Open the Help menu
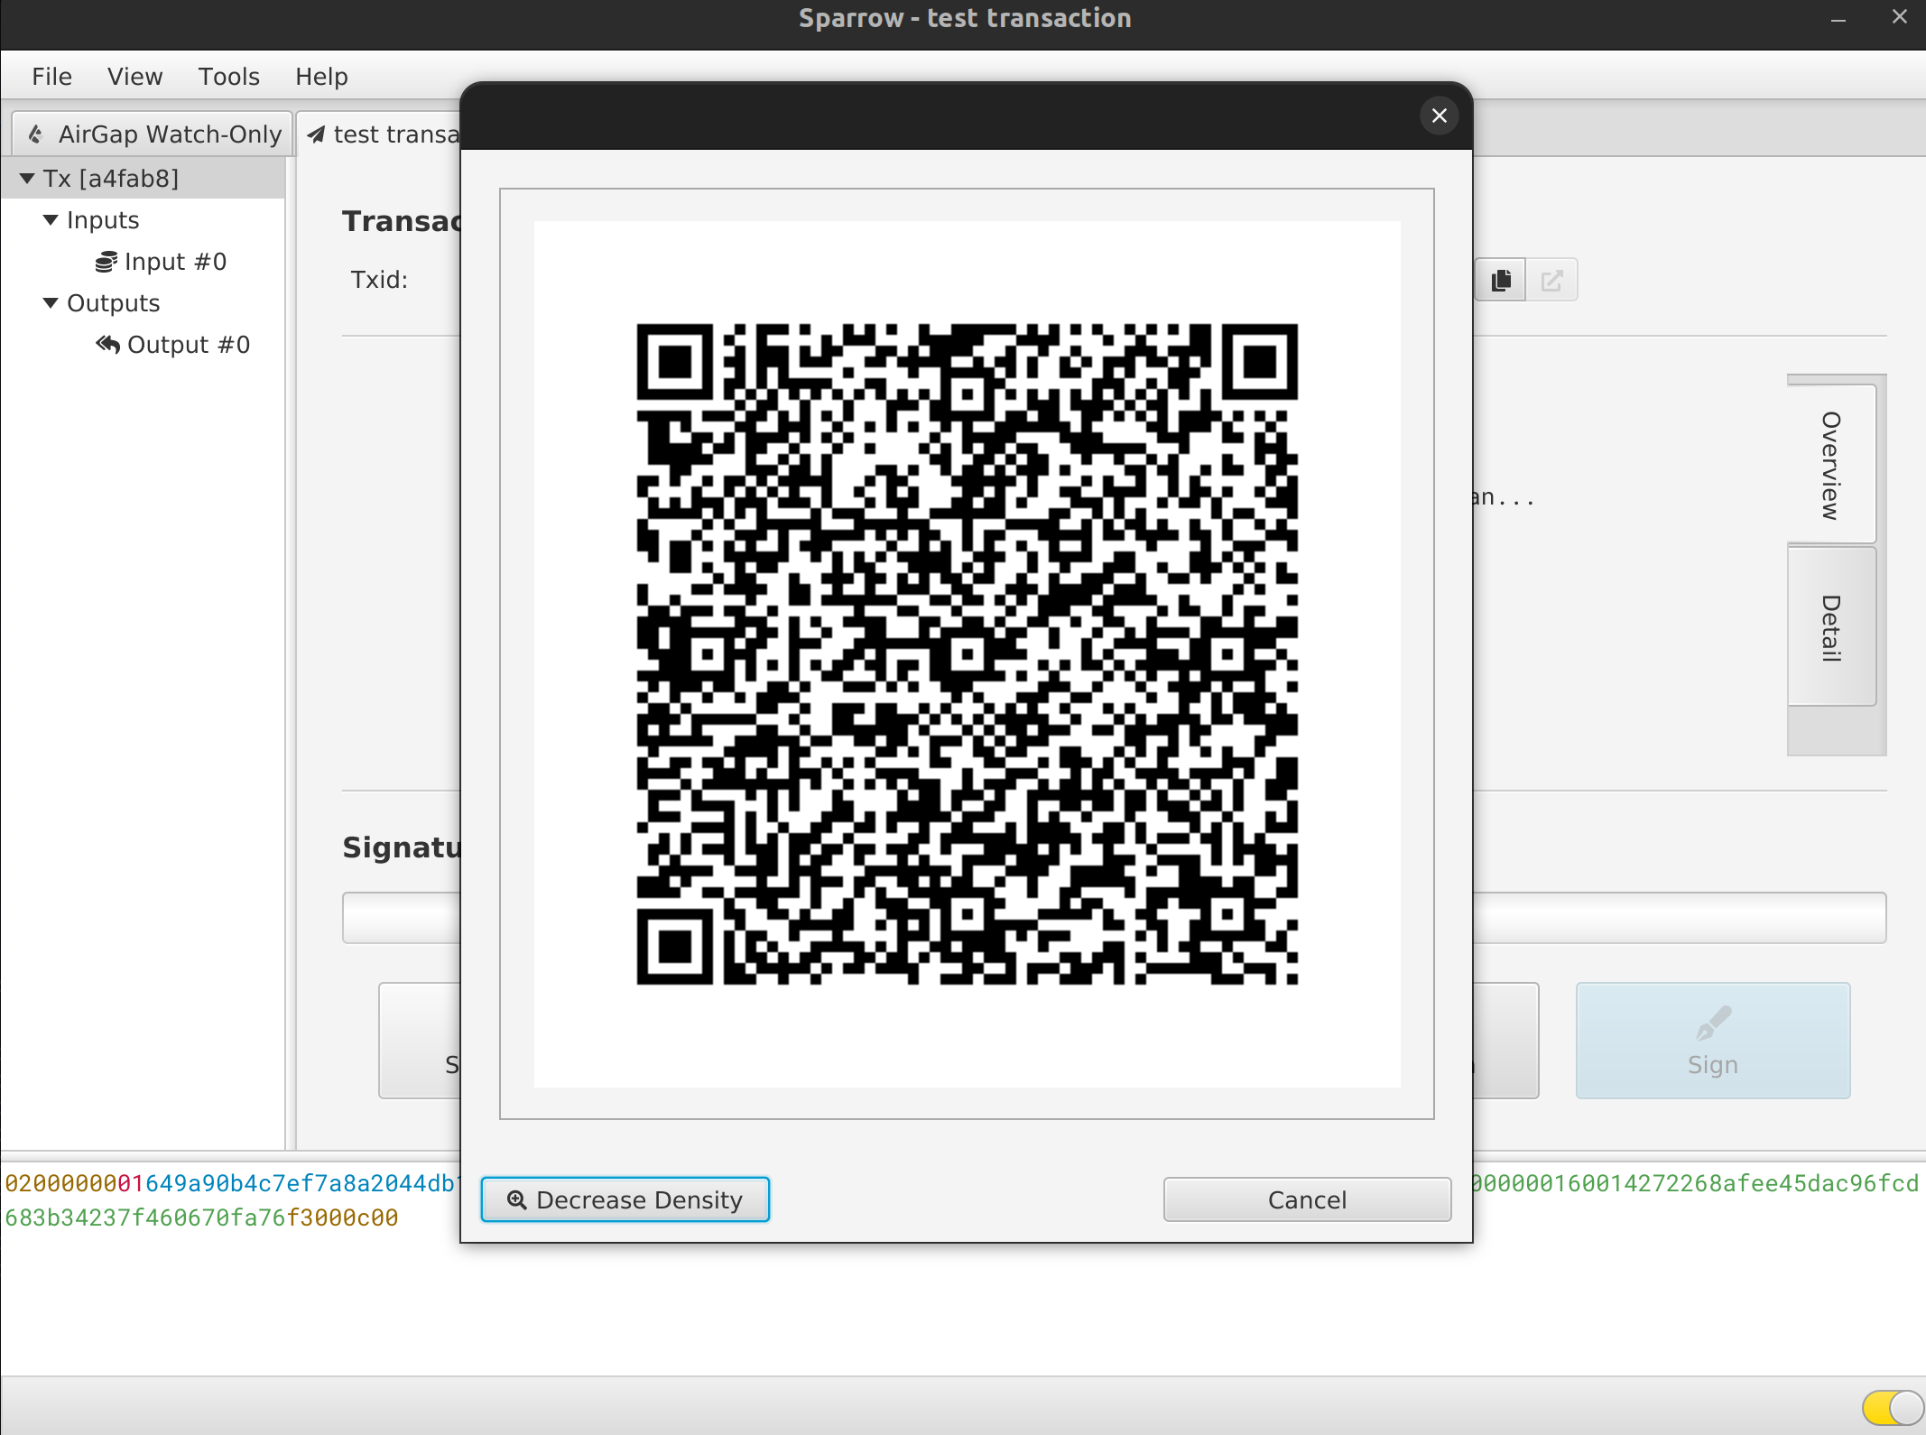1926x1435 pixels. (321, 77)
